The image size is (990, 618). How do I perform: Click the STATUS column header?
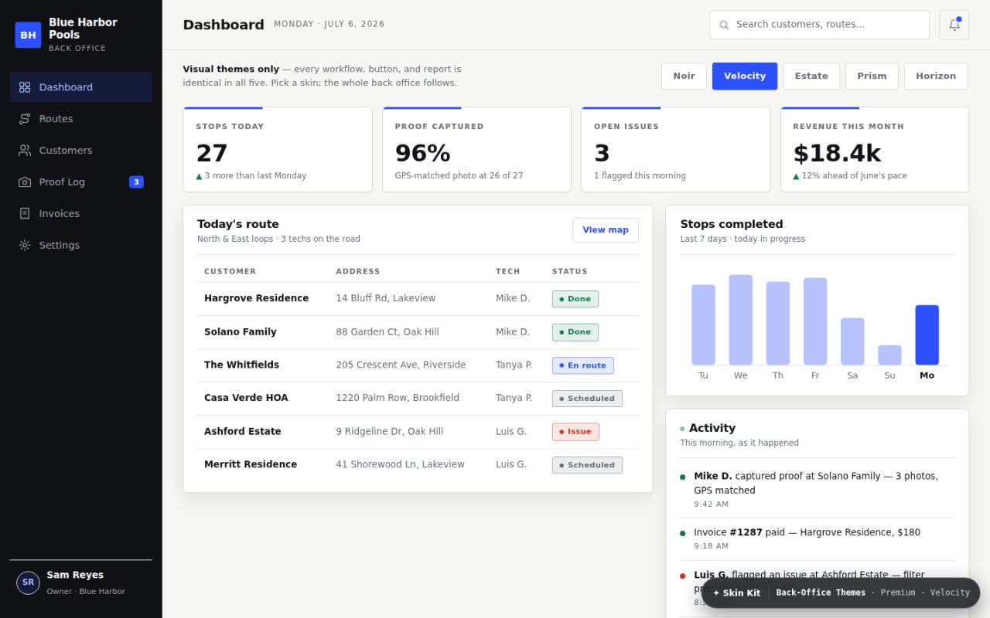tap(569, 271)
